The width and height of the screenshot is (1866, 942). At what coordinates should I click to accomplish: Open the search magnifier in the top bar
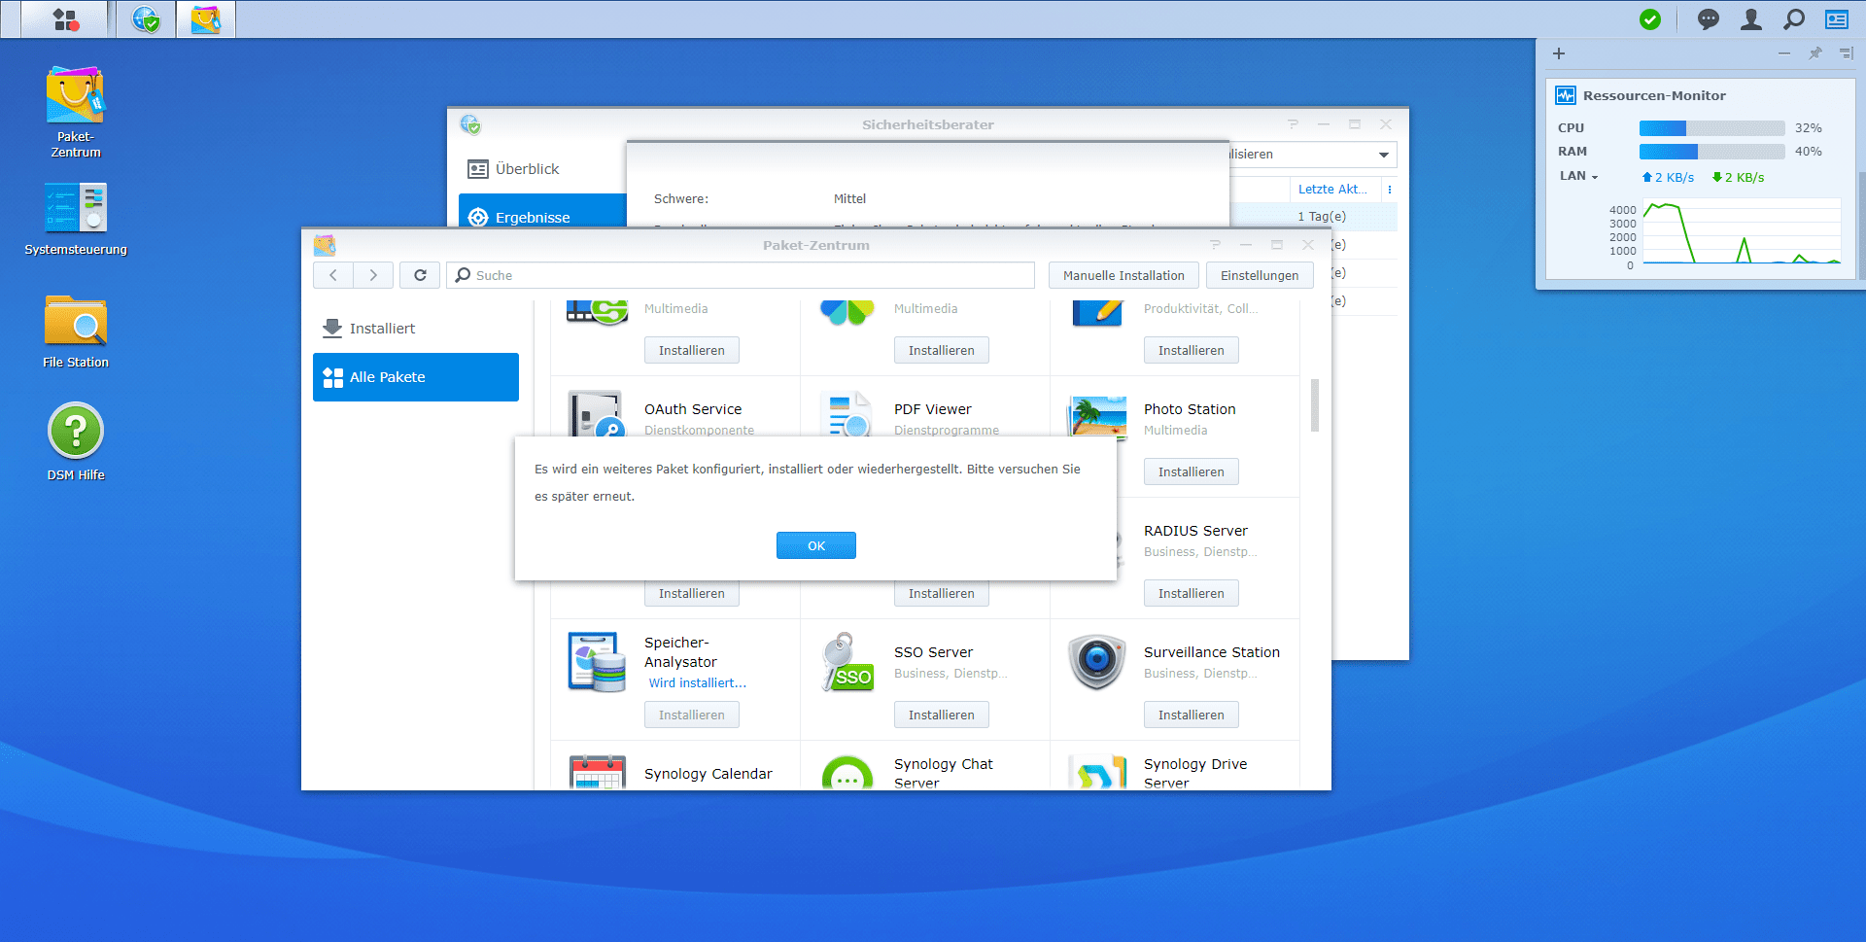pyautogui.click(x=1794, y=19)
